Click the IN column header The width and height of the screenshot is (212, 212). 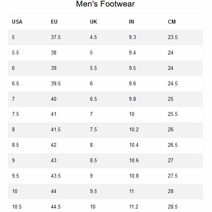[131, 22]
